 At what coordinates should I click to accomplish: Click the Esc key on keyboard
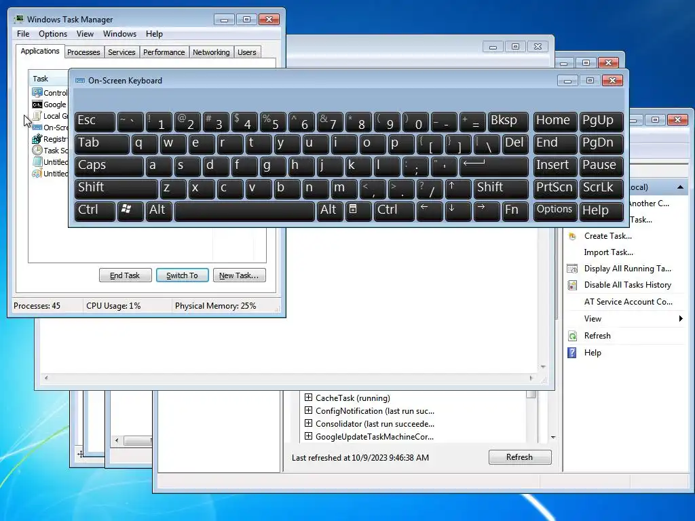tap(95, 122)
